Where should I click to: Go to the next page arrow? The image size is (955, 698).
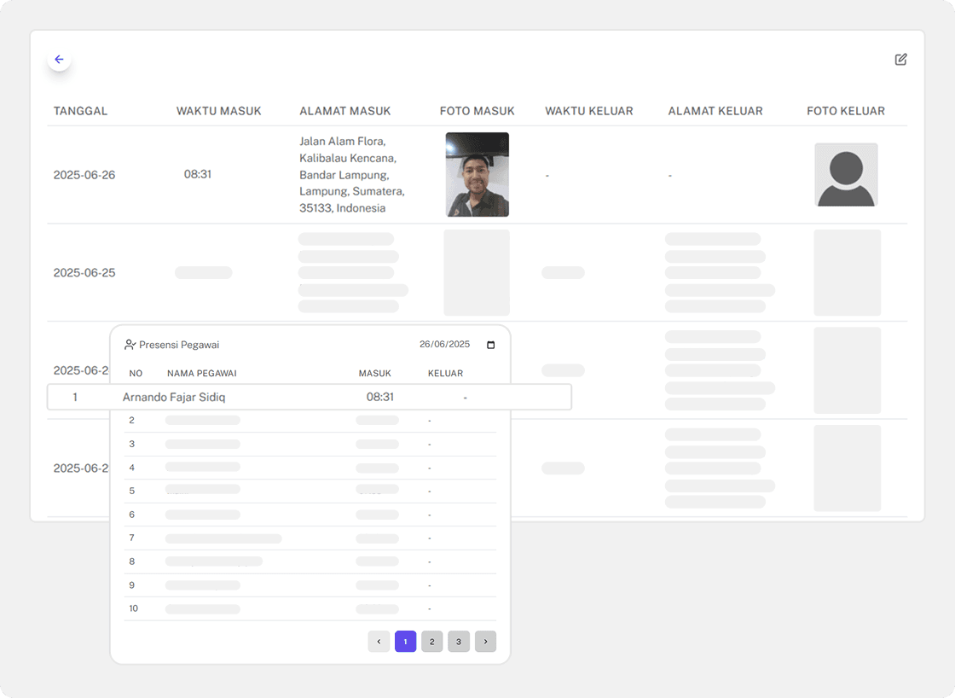click(485, 642)
